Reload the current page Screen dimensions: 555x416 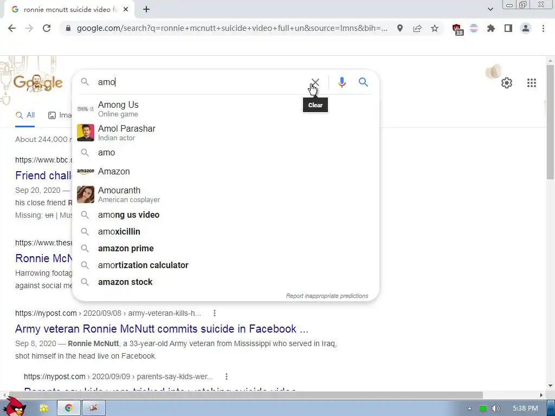[x=47, y=28]
